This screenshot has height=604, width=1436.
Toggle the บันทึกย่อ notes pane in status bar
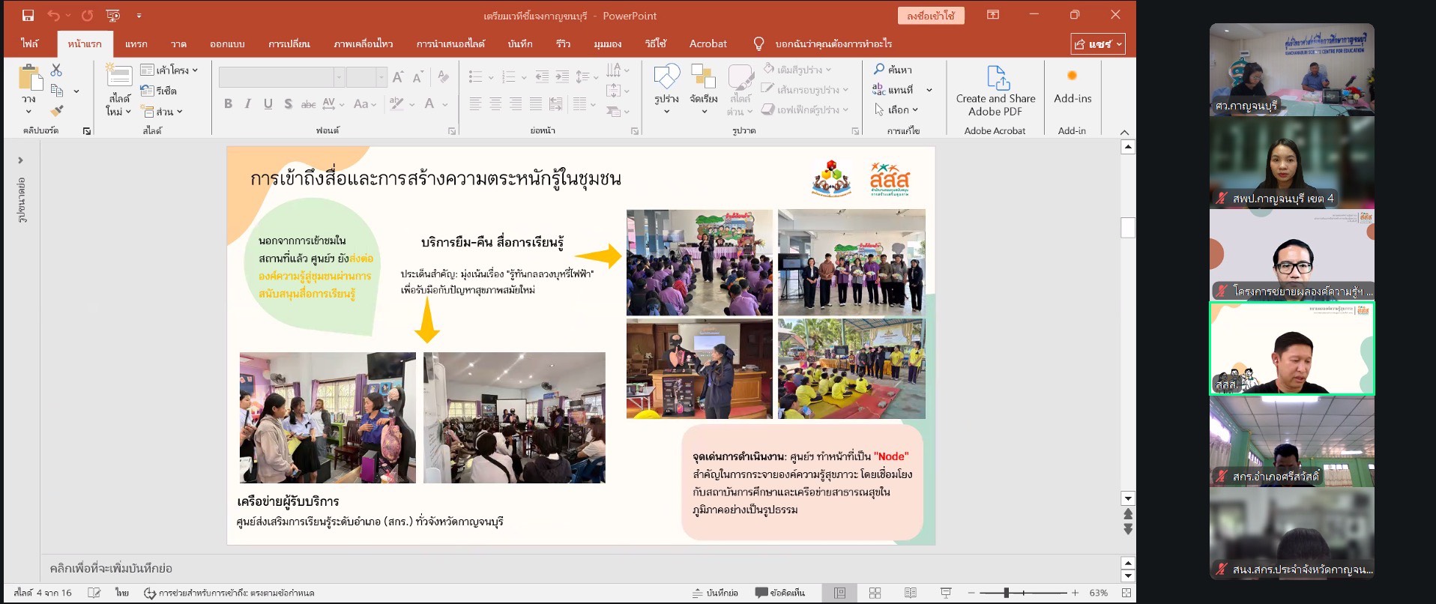tap(715, 593)
